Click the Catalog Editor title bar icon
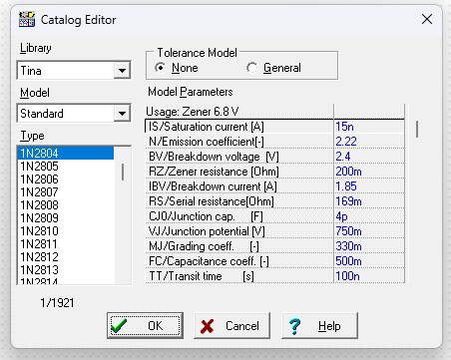451x360 pixels. (27, 19)
